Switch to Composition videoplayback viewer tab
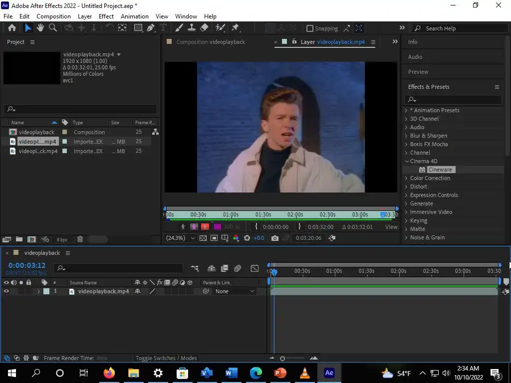 coord(211,42)
